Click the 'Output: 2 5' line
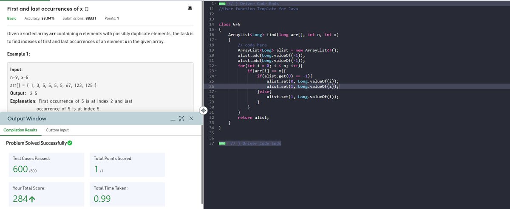Screen dimensions: 510x209 tap(23, 93)
